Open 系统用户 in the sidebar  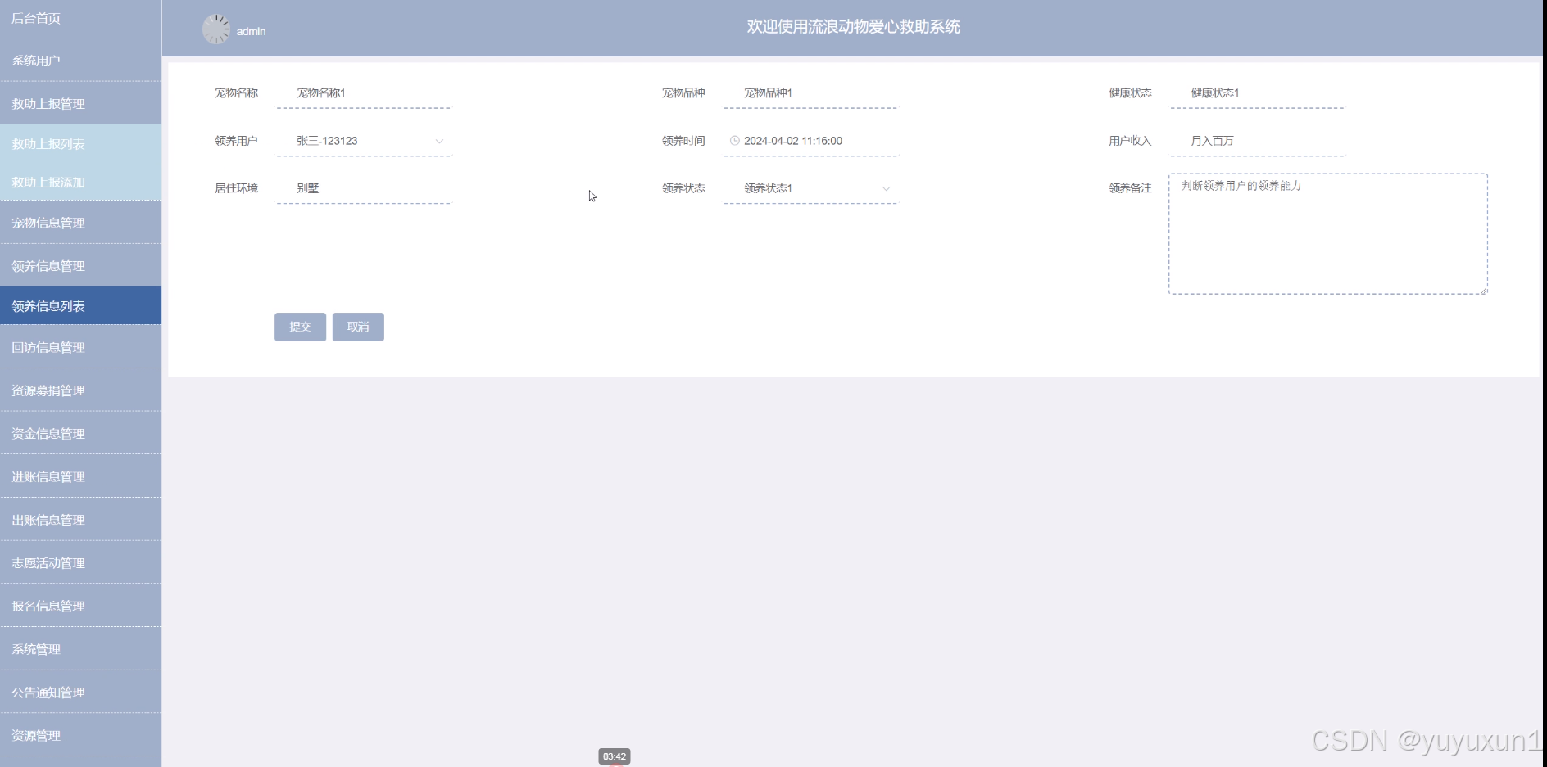tap(80, 61)
